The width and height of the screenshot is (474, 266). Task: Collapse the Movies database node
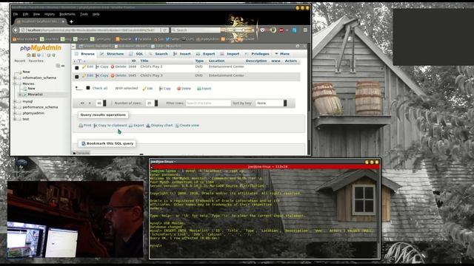(x=15, y=83)
